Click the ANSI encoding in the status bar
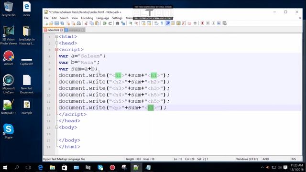 (266, 159)
